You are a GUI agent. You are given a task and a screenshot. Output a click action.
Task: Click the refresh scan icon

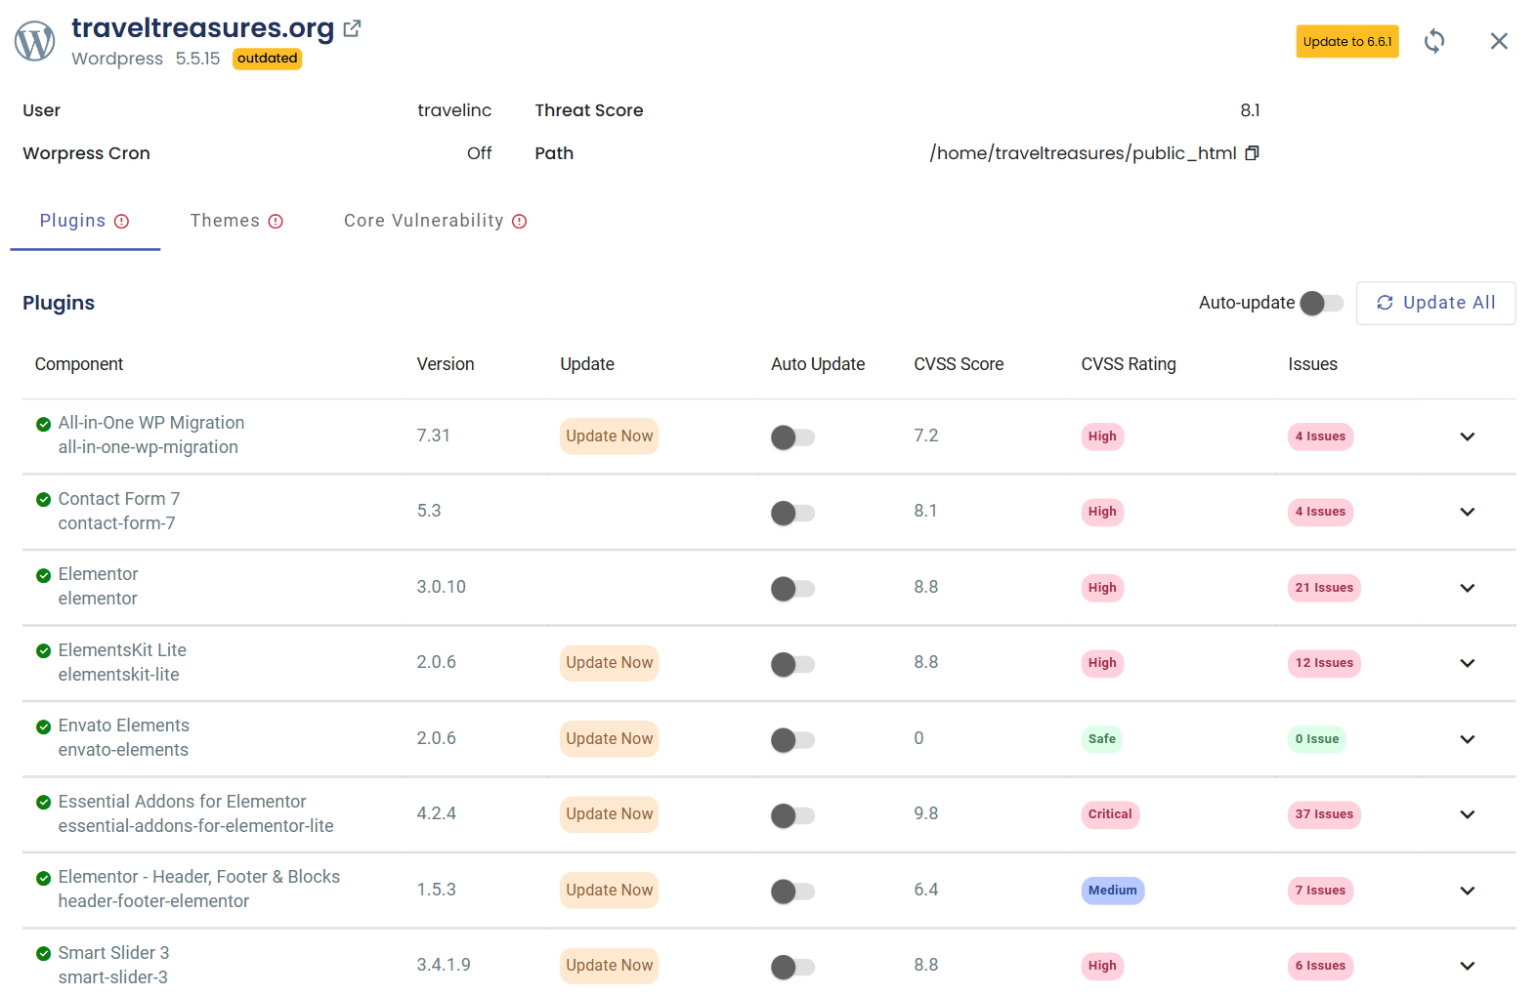point(1434,41)
